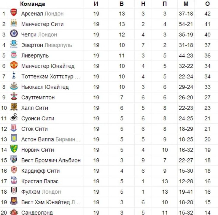Click the Newcastle United crest icon

[14, 86]
